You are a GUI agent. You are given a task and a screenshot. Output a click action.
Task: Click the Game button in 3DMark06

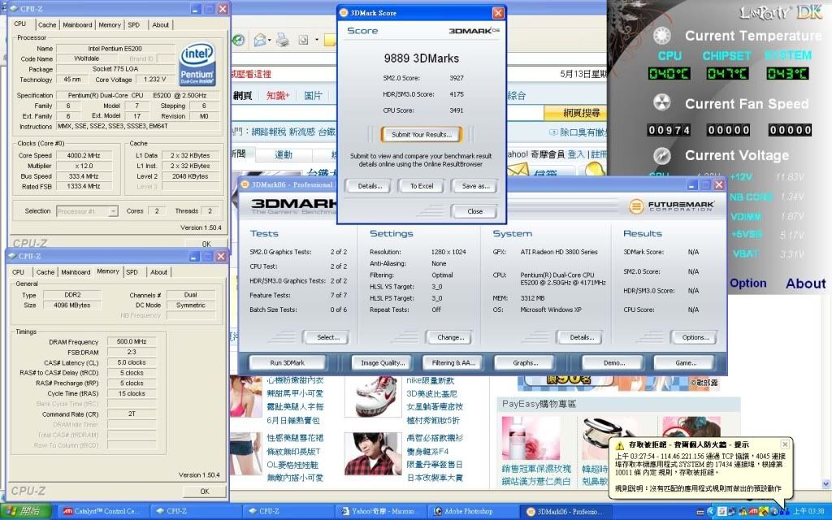point(686,363)
